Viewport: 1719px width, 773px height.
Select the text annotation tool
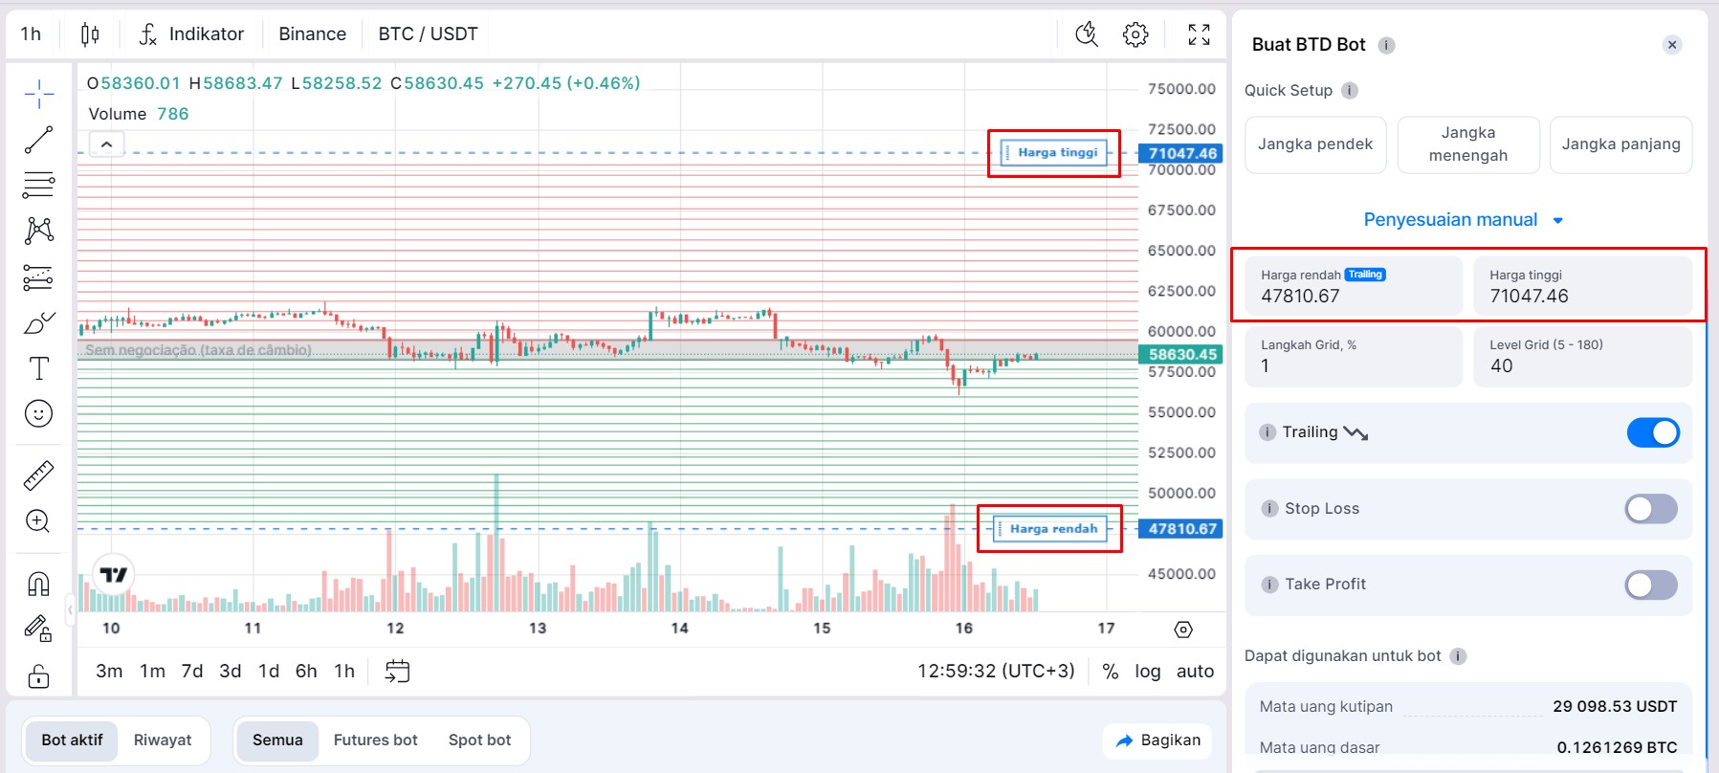pos(38,368)
